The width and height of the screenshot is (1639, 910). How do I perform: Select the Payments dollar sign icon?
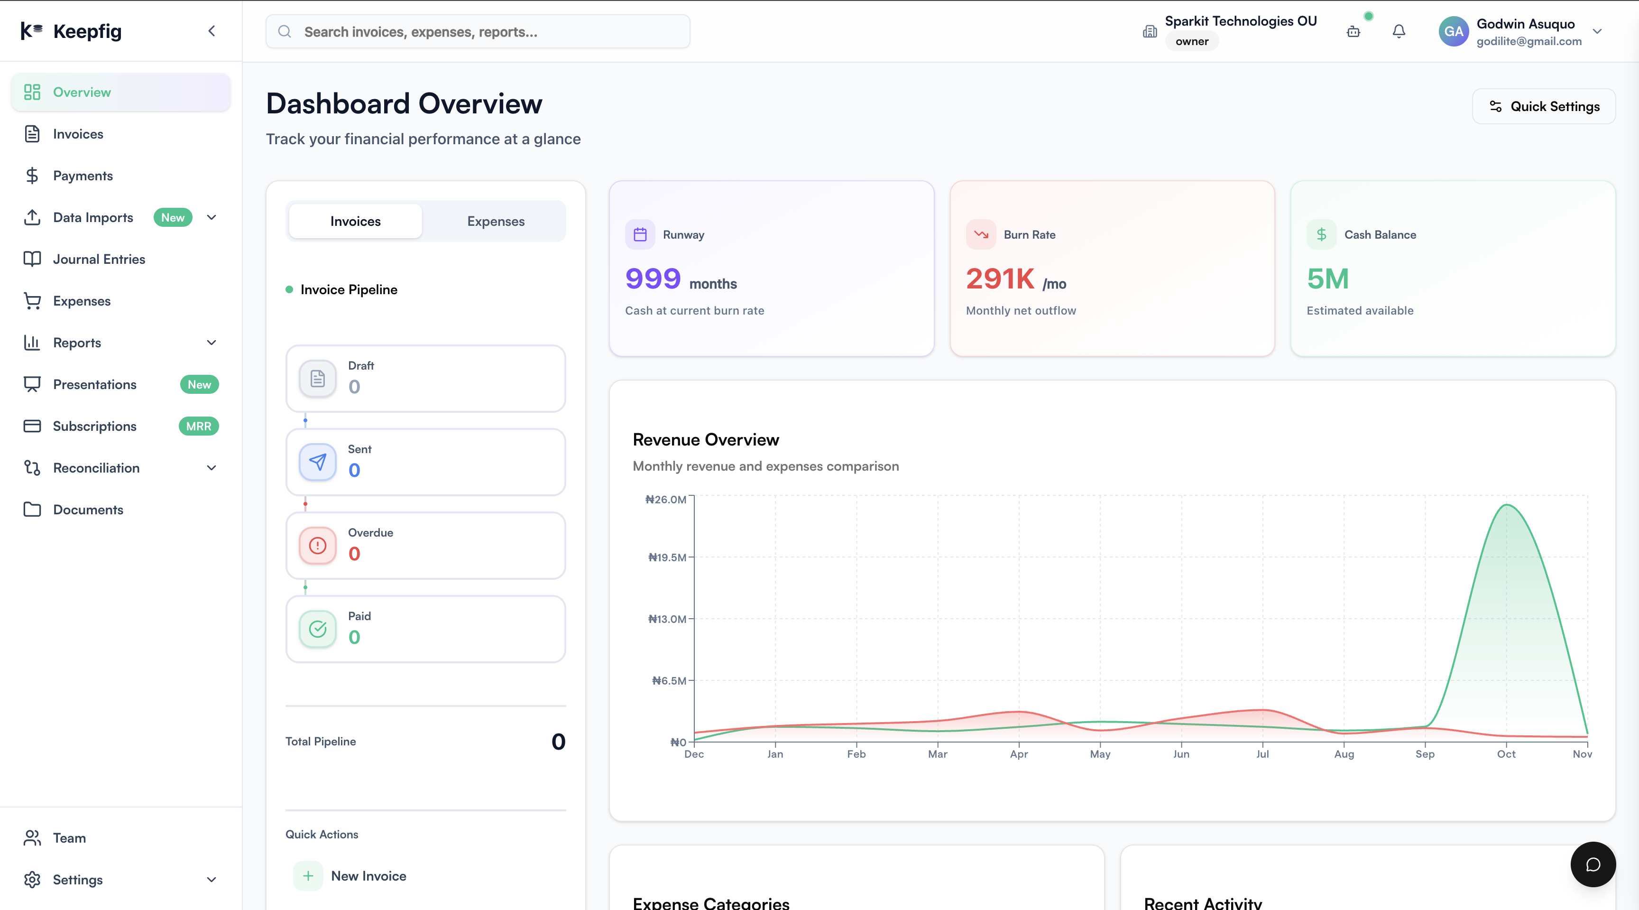(x=32, y=176)
